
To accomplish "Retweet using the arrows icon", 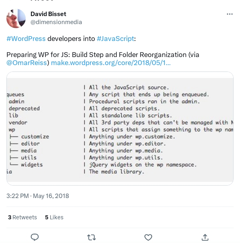I will pyautogui.click(x=92, y=237).
